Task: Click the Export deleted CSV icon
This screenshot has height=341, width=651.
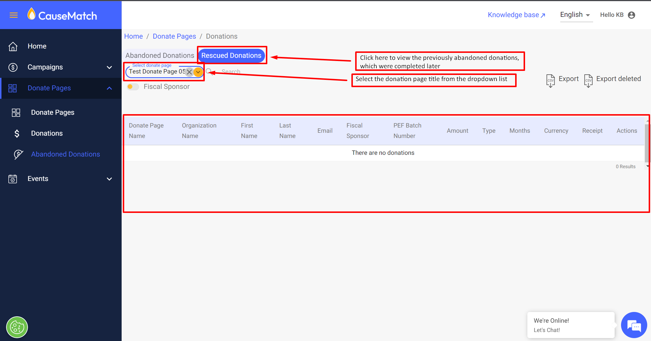Action: 588,80
